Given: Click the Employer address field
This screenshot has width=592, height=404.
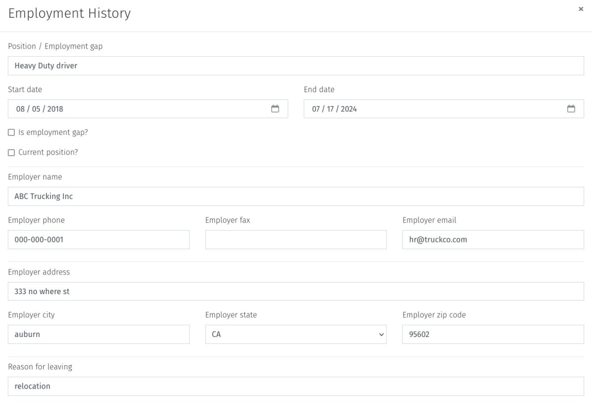Looking at the screenshot, I should click(296, 291).
